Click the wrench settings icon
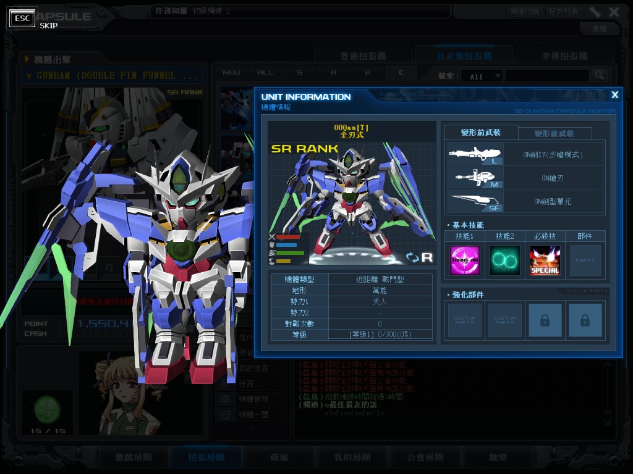This screenshot has height=474, width=633. click(595, 12)
